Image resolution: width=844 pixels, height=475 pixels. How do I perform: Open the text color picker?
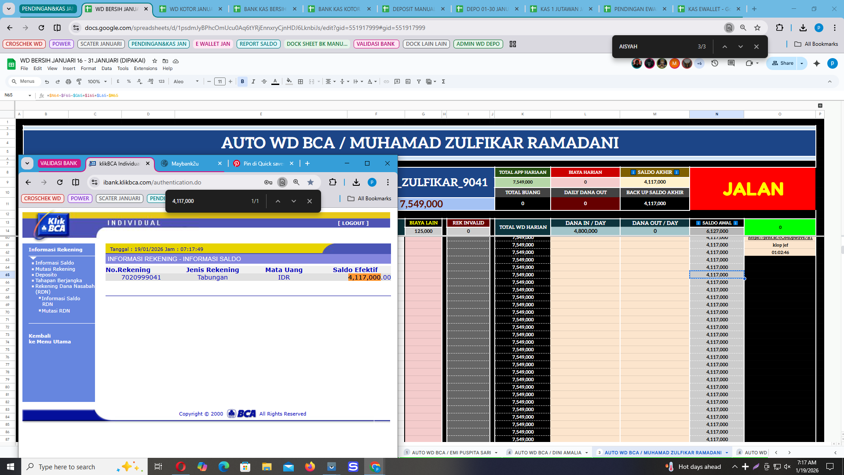click(x=275, y=81)
